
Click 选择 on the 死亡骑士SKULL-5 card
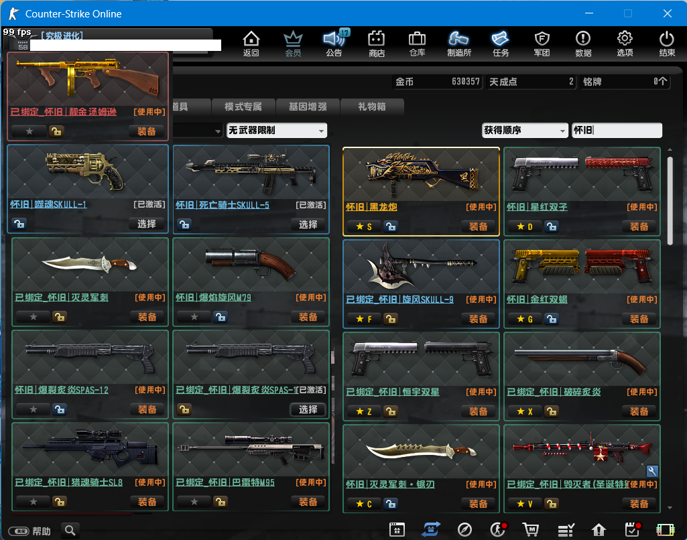click(x=308, y=224)
